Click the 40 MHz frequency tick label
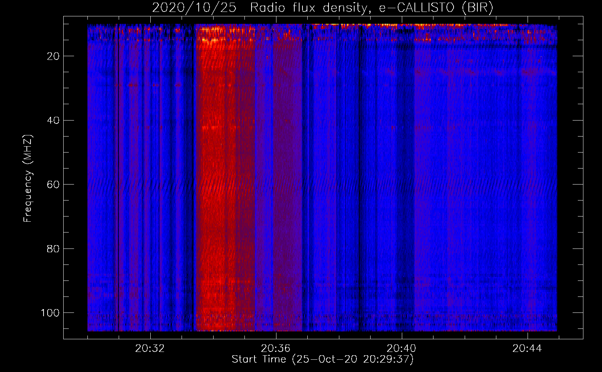Viewport: 602px width, 372px height. [53, 121]
